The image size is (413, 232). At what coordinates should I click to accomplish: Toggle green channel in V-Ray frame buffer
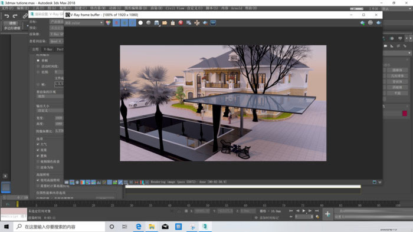coord(124,23)
